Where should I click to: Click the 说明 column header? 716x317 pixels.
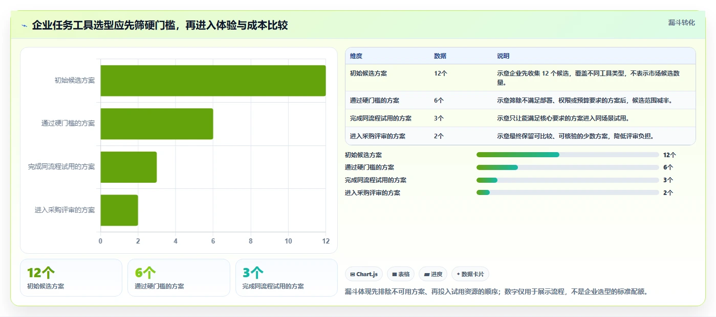click(x=503, y=56)
